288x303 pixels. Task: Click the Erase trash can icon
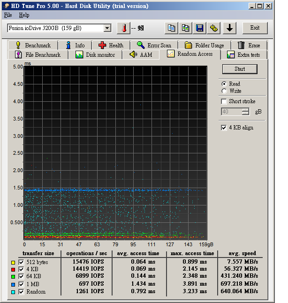point(241,45)
